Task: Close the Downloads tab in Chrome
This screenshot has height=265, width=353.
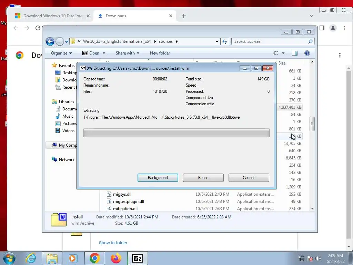Action: tap(170, 16)
